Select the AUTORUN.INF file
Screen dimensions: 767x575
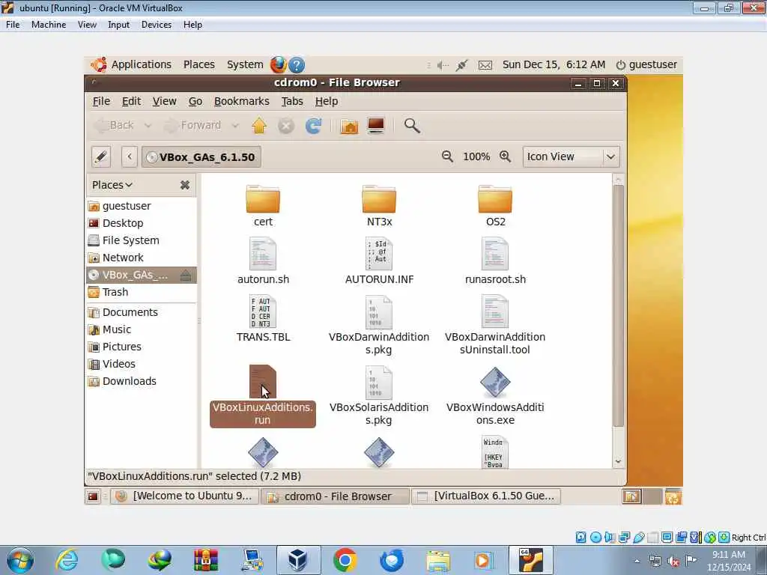379,261
